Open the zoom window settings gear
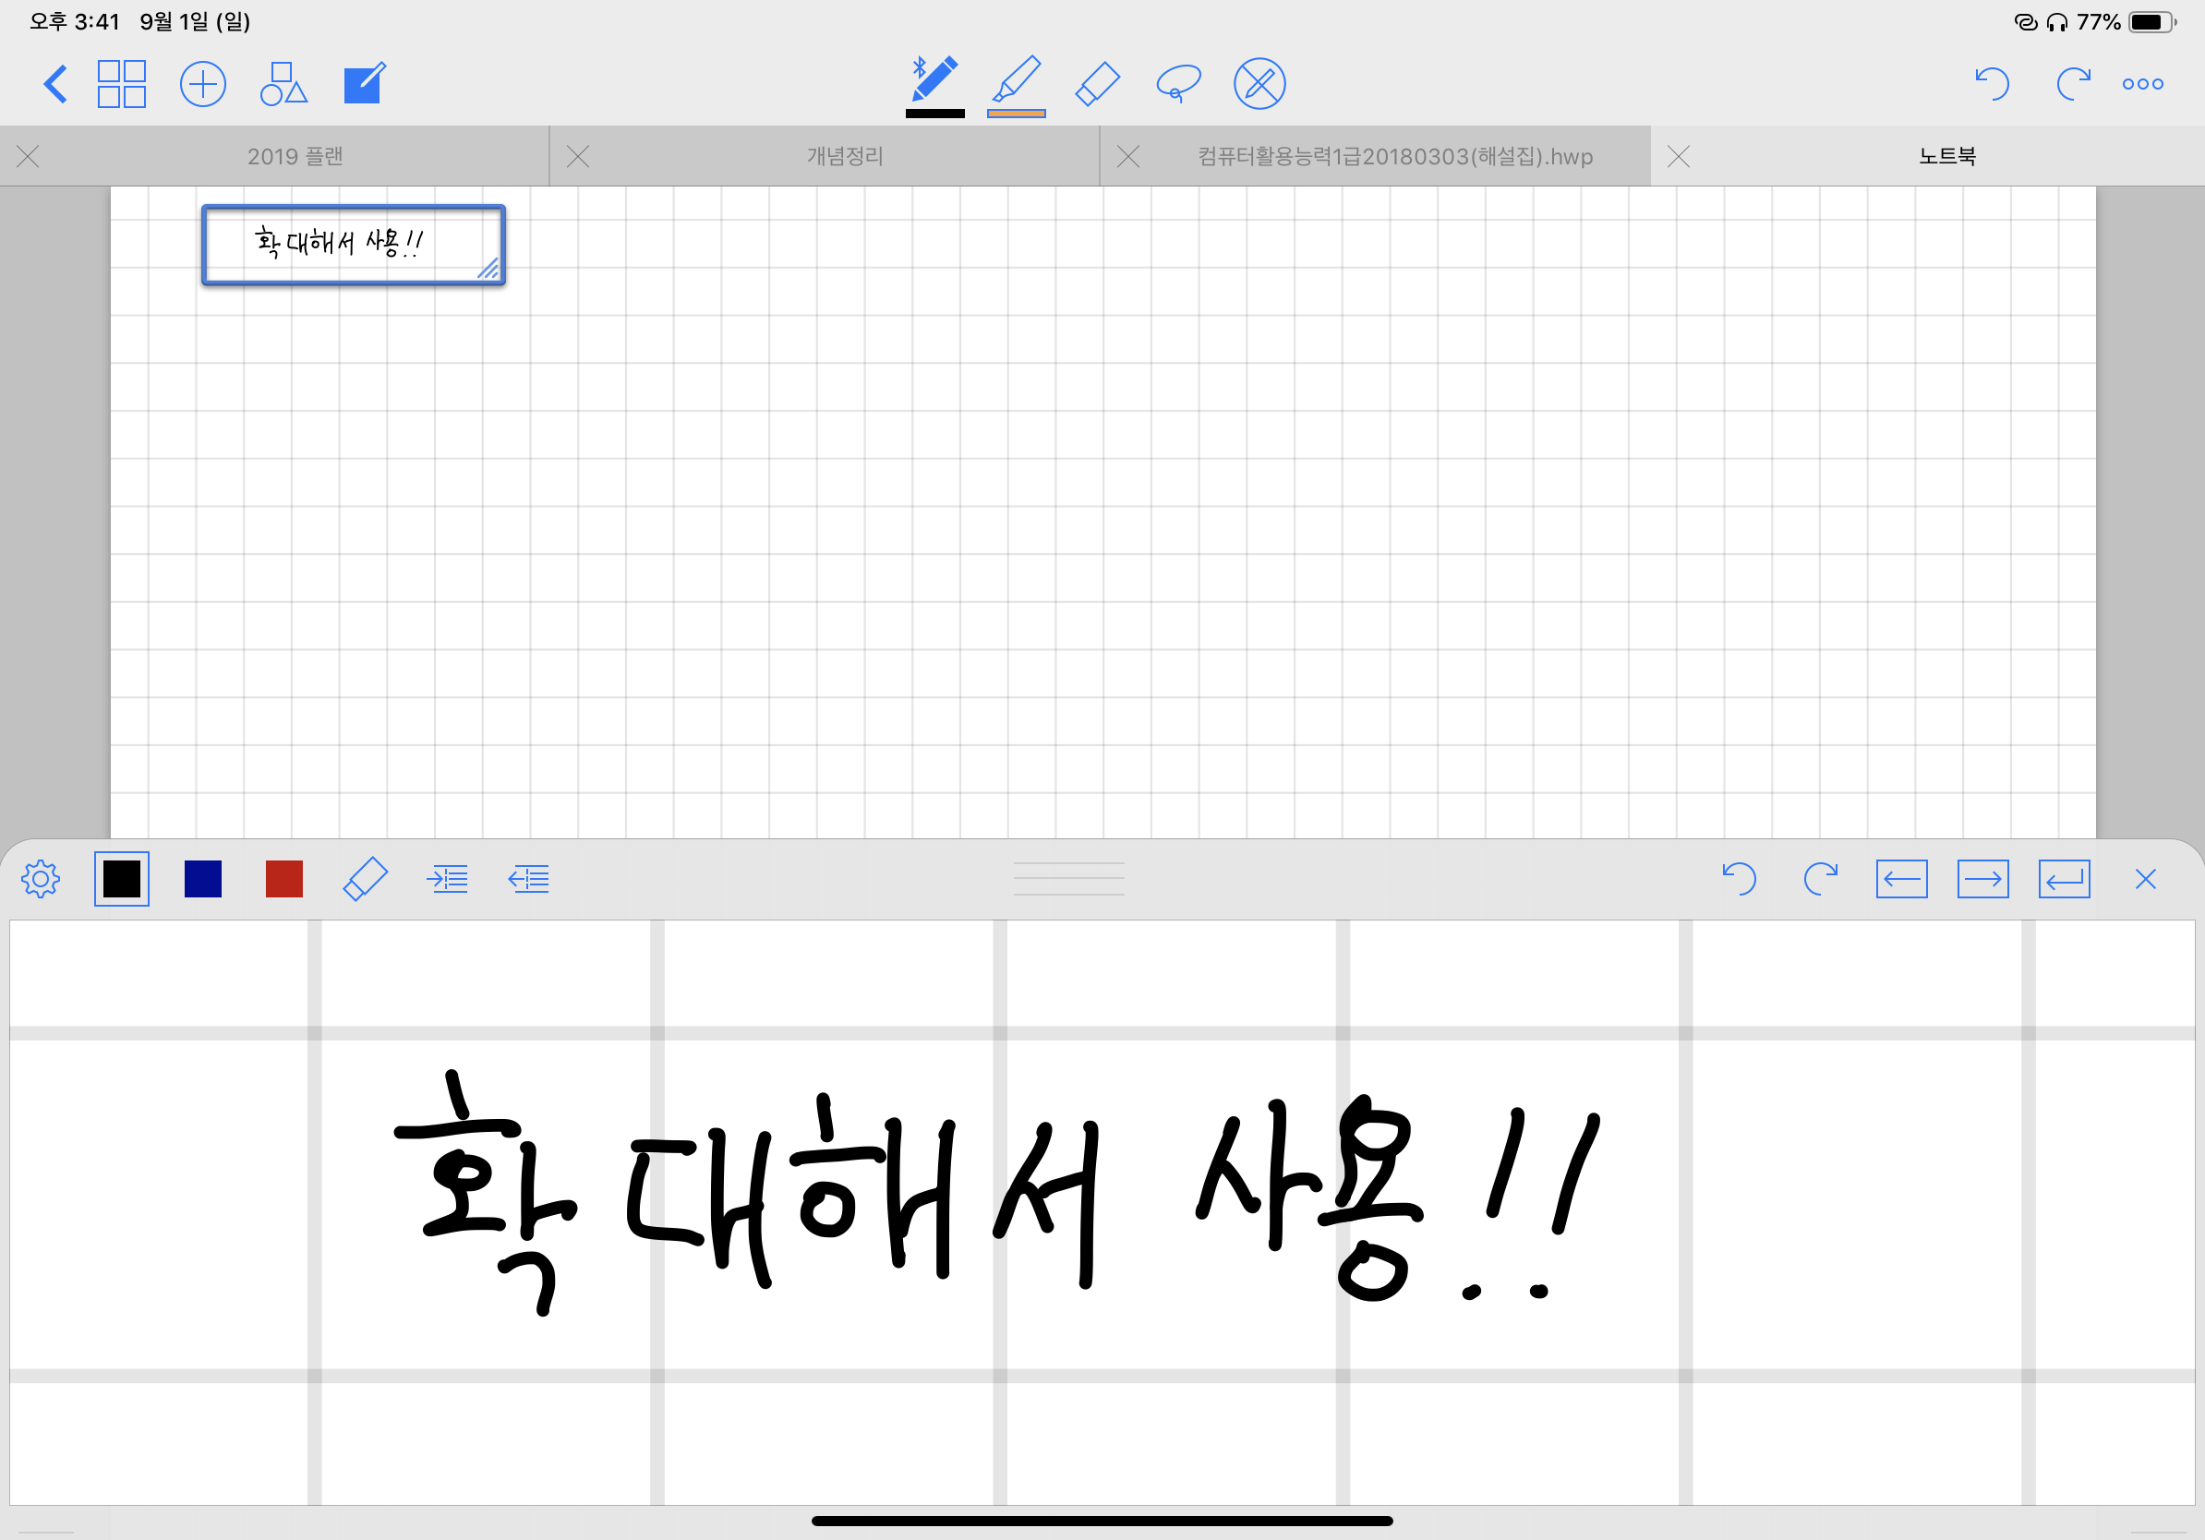 (42, 879)
